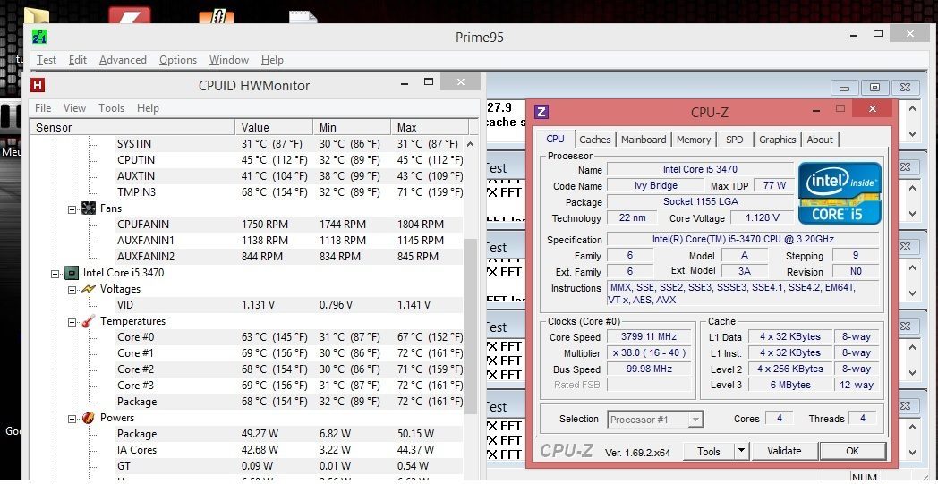Collapse the Fans tree node
The width and height of the screenshot is (938, 484).
[x=72, y=208]
